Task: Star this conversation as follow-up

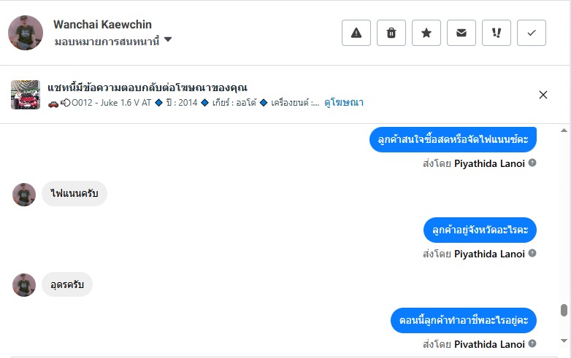Action: (426, 33)
